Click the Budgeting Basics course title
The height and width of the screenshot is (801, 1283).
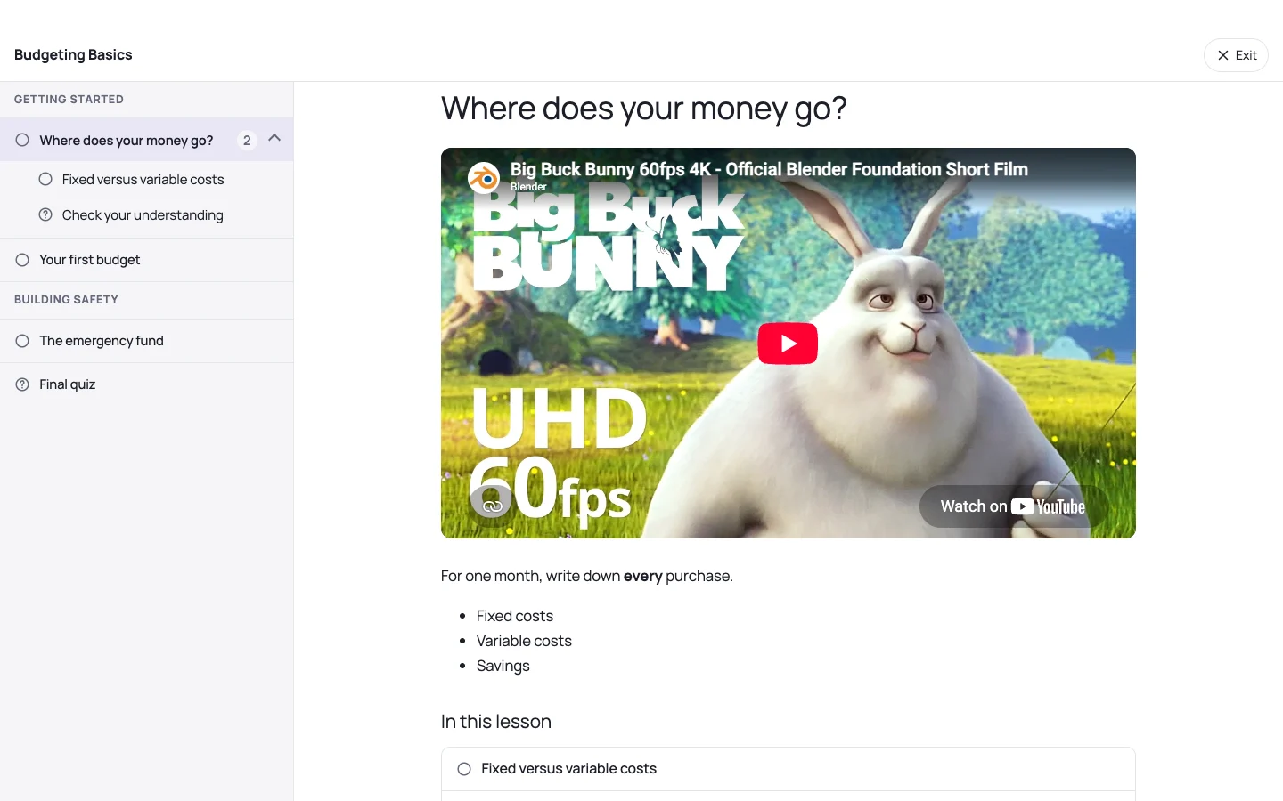[73, 54]
